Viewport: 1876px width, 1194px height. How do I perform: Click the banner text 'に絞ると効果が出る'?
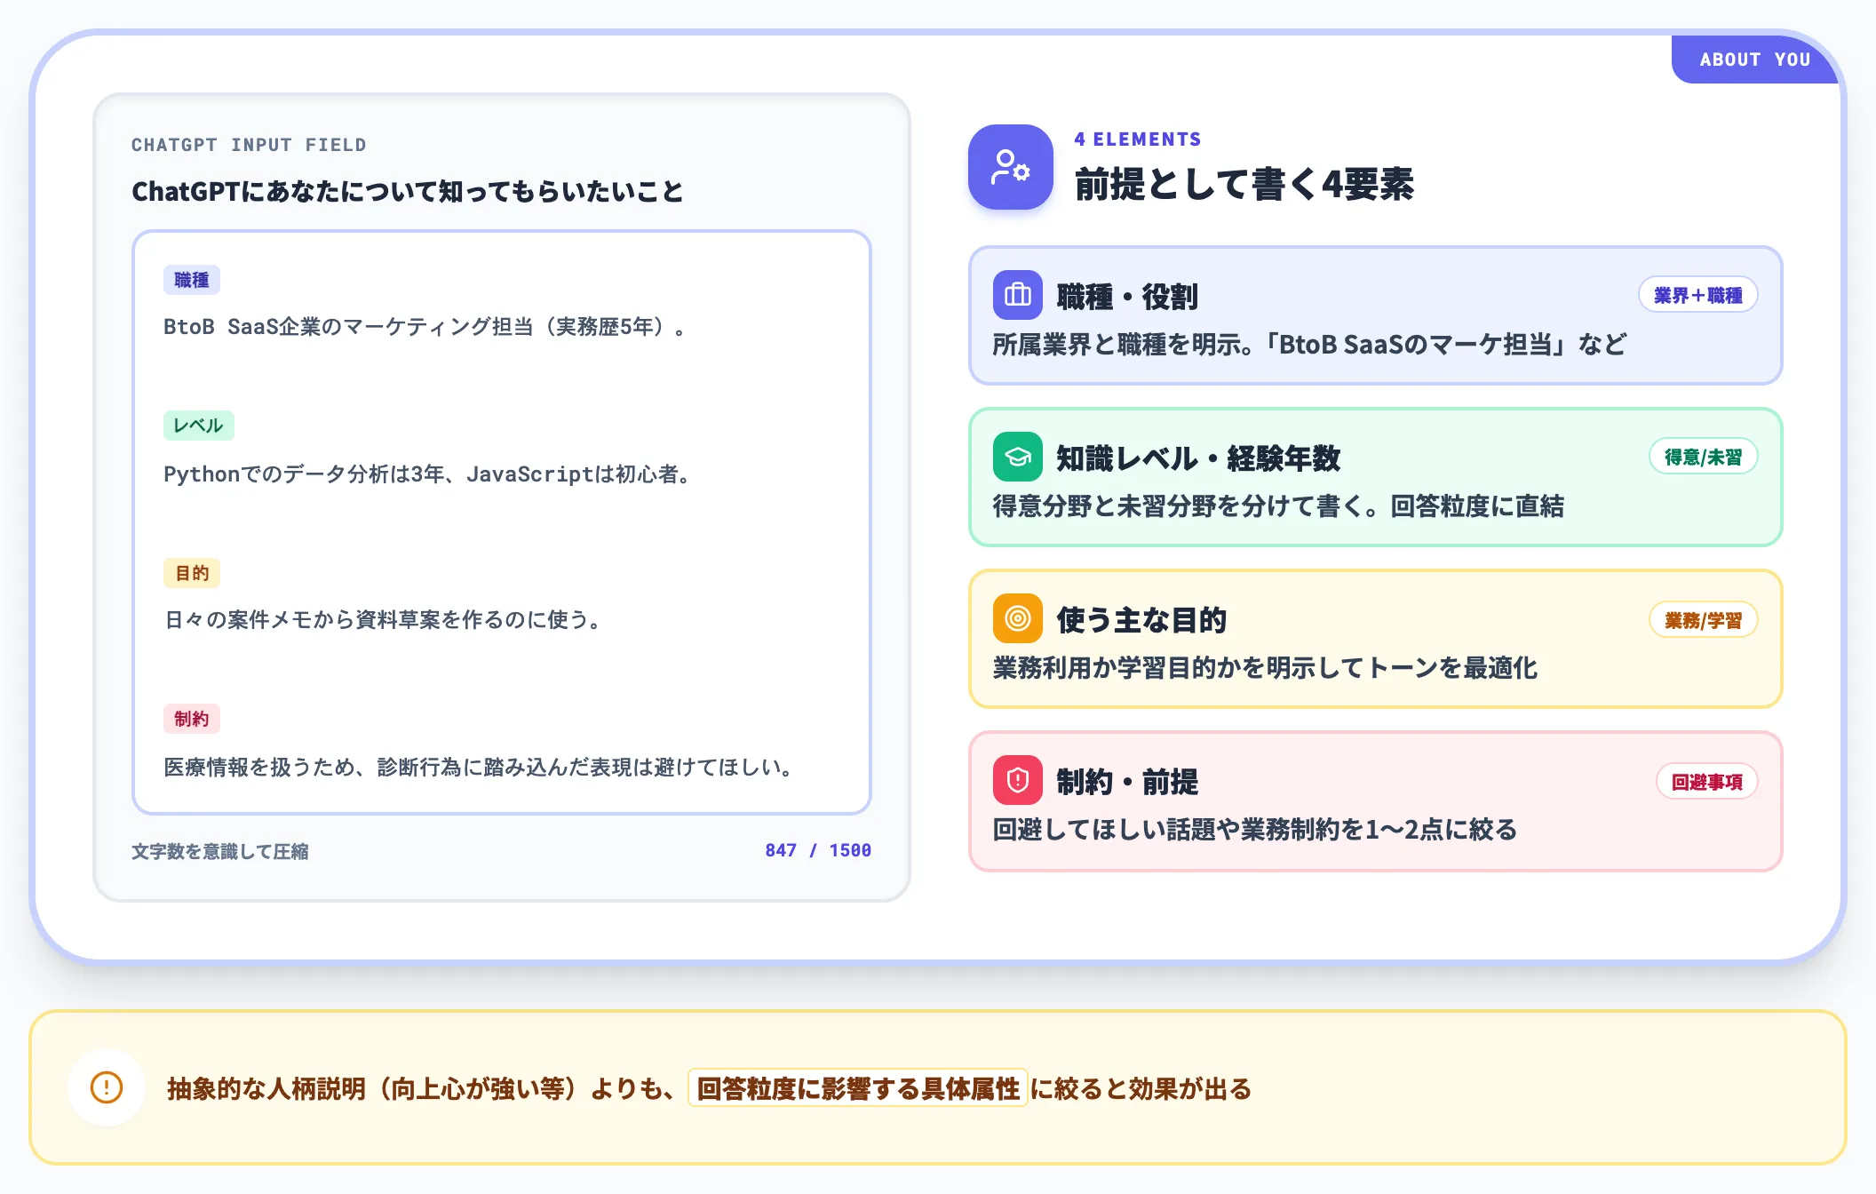tap(1141, 1088)
